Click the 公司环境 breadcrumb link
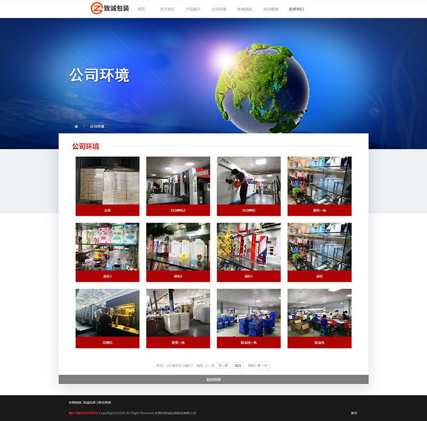427x421 pixels. 97,127
